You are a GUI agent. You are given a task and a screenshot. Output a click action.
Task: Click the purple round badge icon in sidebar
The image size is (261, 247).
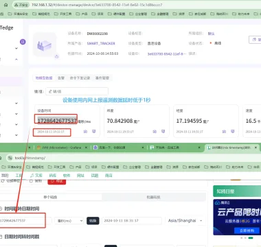coord(23,42)
